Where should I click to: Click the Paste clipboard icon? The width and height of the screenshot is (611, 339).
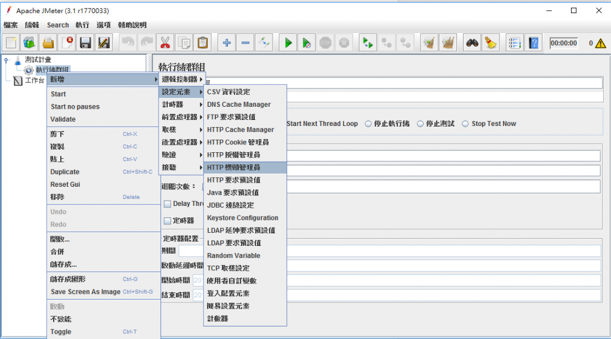point(203,43)
